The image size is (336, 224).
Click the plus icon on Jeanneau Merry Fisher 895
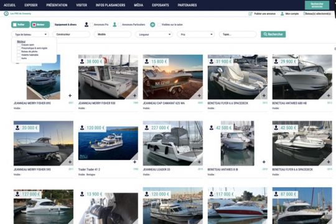click(x=70, y=96)
